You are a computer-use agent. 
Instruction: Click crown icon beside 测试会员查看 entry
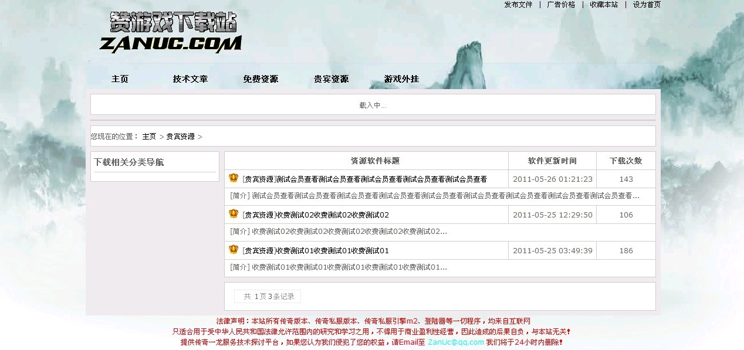[x=234, y=178]
